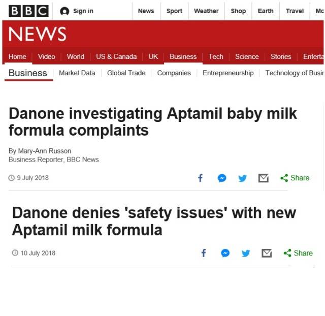Open BBC logo homepage link
The height and width of the screenshot is (316, 325).
(x=28, y=11)
